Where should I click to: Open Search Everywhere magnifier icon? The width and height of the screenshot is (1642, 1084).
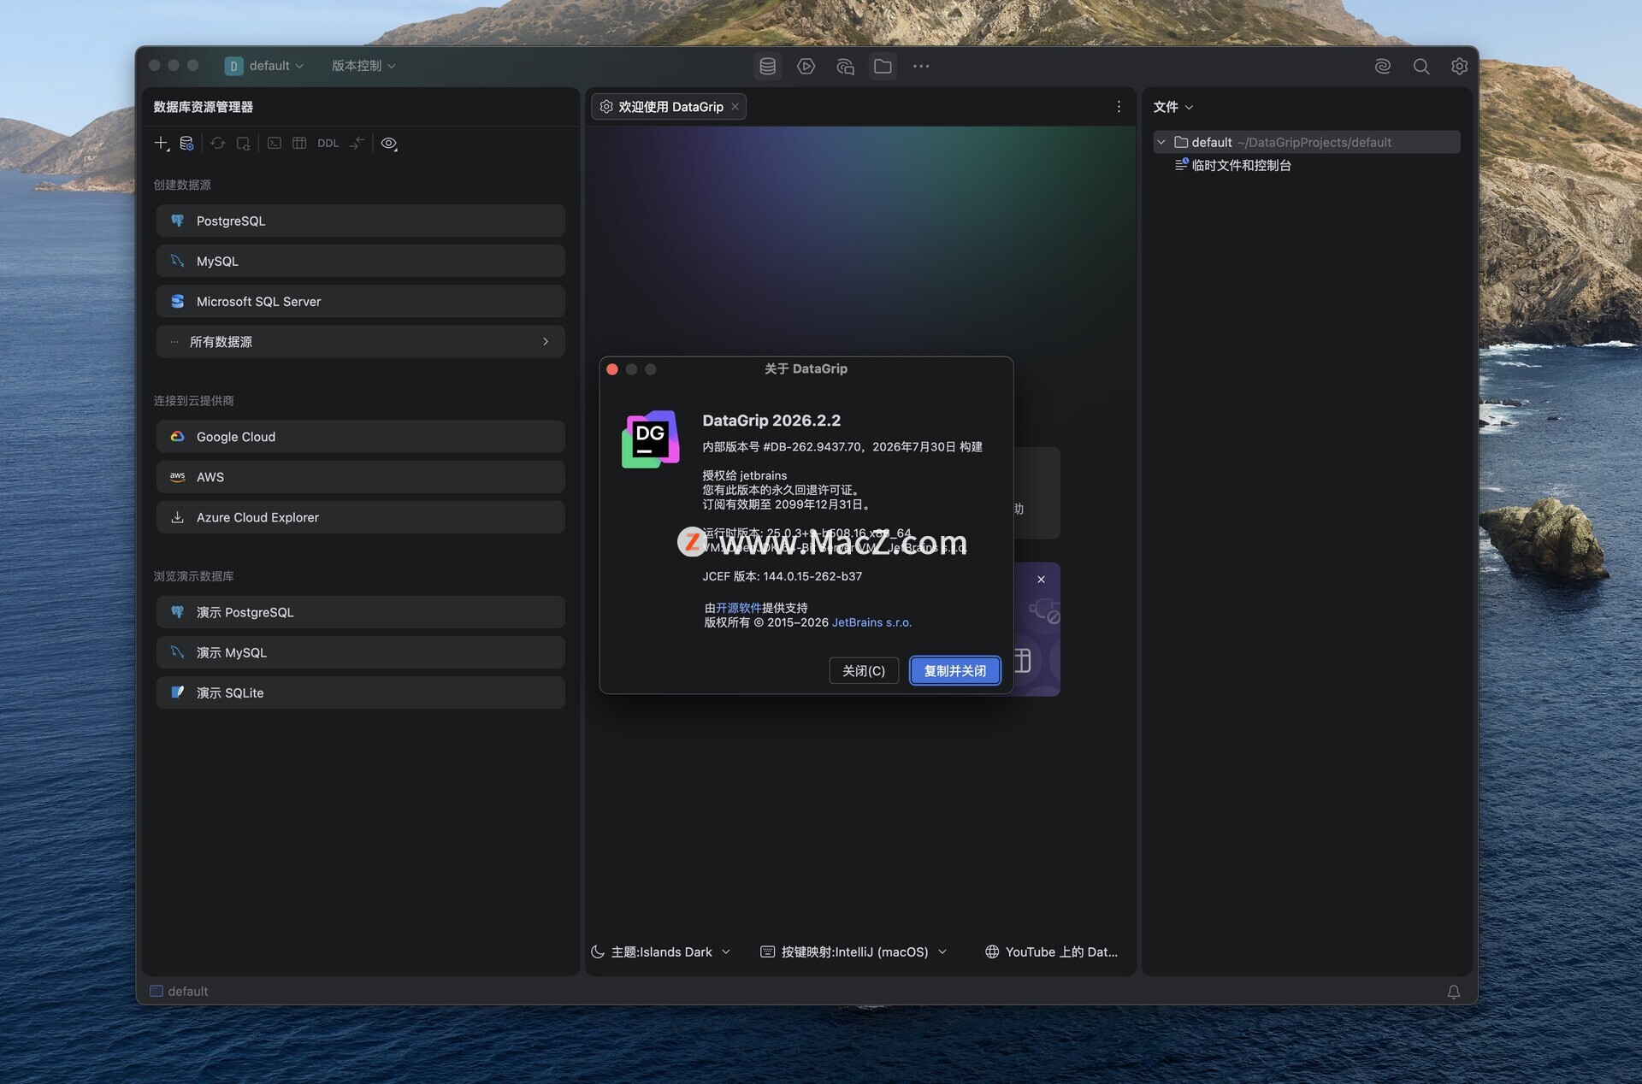[1421, 66]
